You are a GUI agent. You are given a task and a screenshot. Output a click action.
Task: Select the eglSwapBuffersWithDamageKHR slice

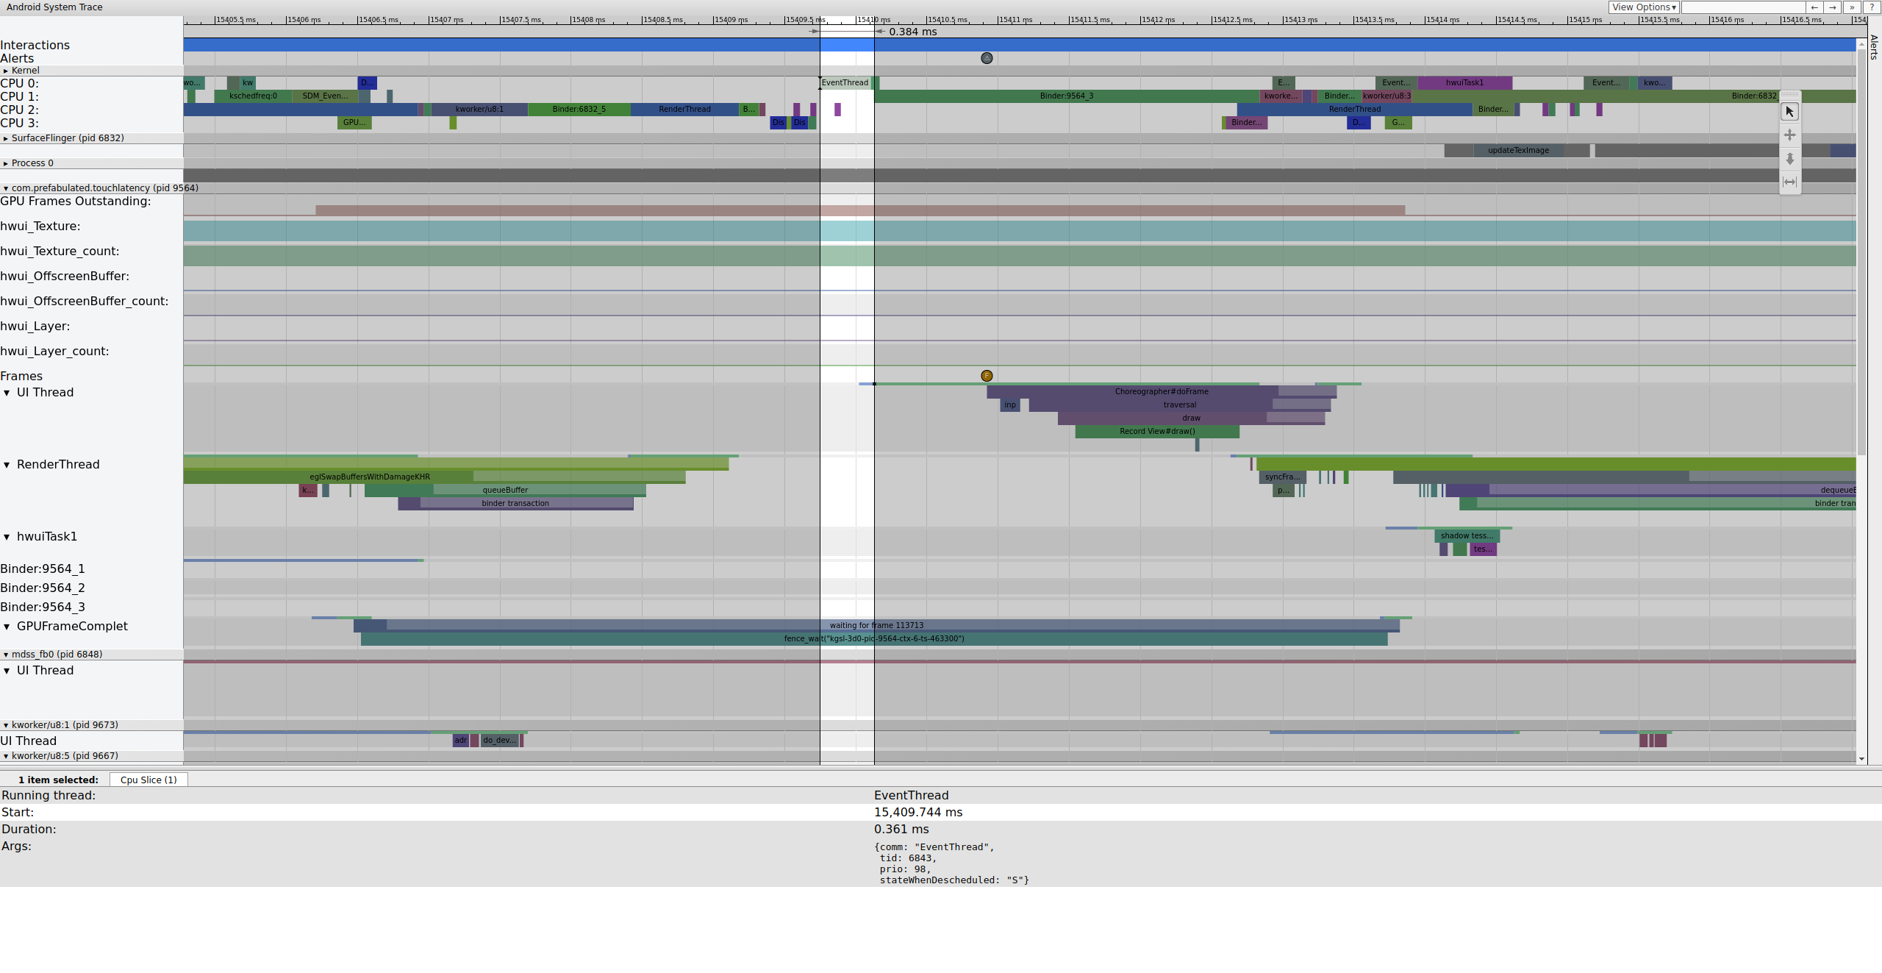tap(369, 477)
